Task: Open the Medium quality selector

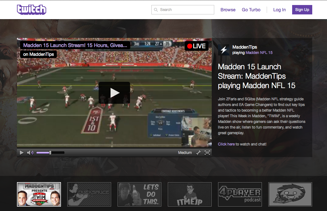Action: [x=185, y=153]
